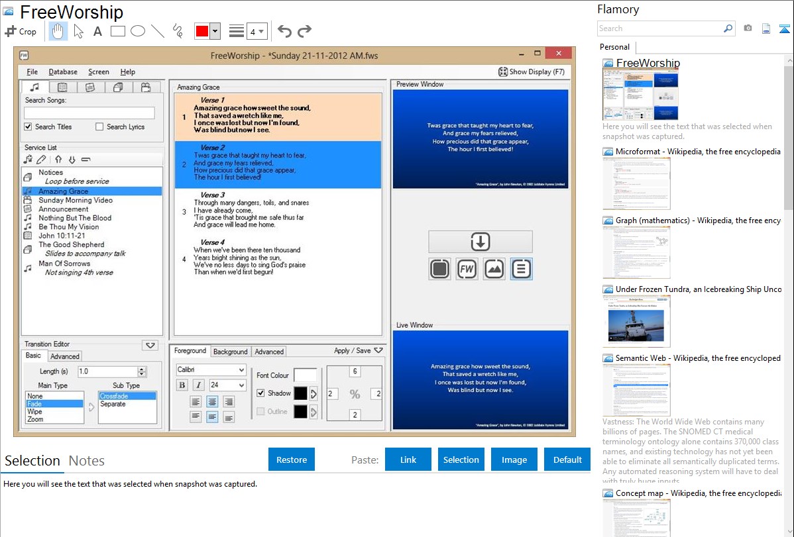Show the FW logo on display
Image resolution: width=794 pixels, height=537 pixels.
click(x=467, y=269)
